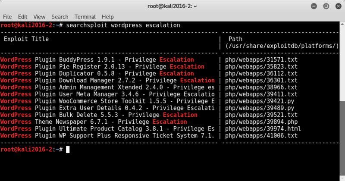345x181 pixels.
Task: Open the View menu
Action: [39, 17]
